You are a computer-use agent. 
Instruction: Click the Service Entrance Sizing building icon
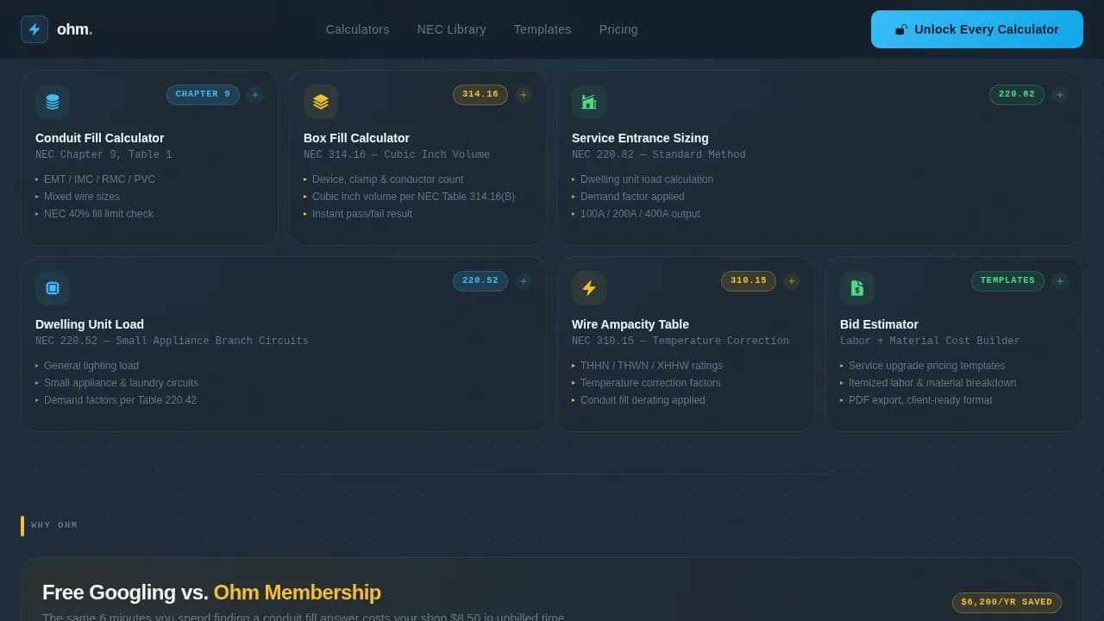tap(589, 102)
